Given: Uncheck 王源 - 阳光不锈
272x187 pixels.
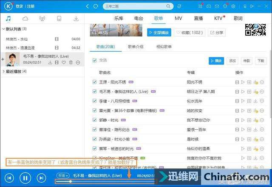Looking at the screenshot, I should (94, 82).
